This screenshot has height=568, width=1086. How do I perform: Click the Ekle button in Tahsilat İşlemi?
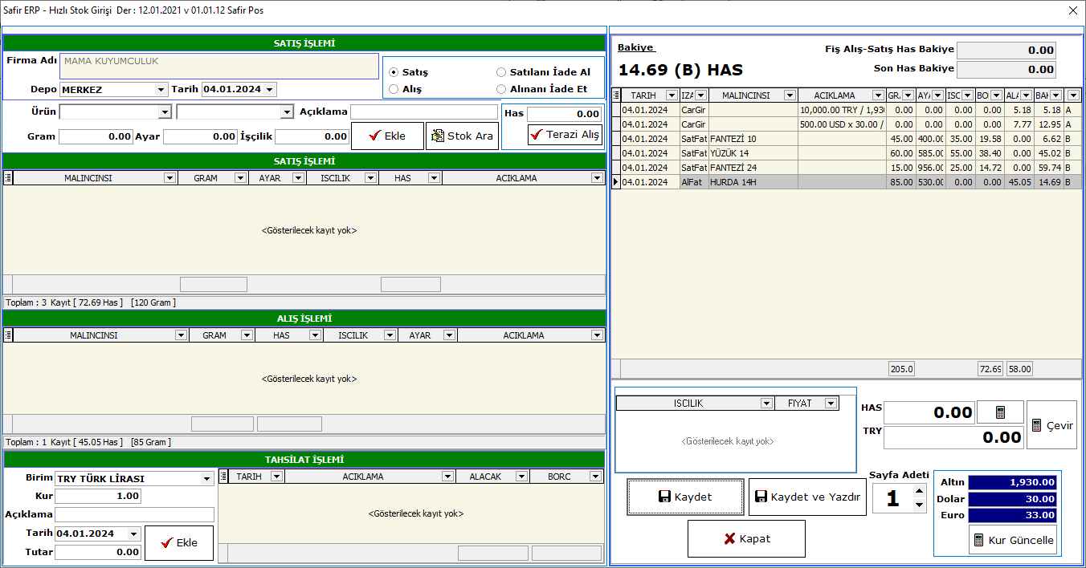[x=179, y=542]
